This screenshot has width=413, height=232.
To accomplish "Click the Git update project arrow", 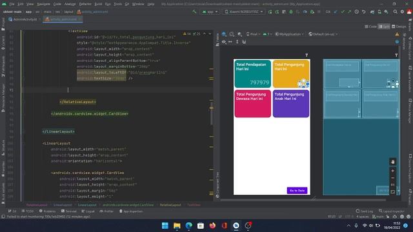I will 336,12.
